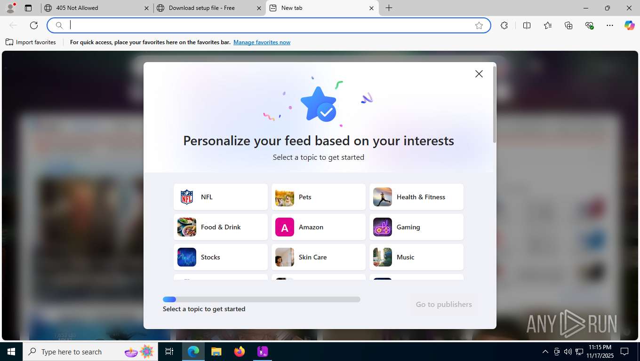Select the Stocks topic
Image resolution: width=640 pixels, height=361 pixels.
[x=221, y=257]
